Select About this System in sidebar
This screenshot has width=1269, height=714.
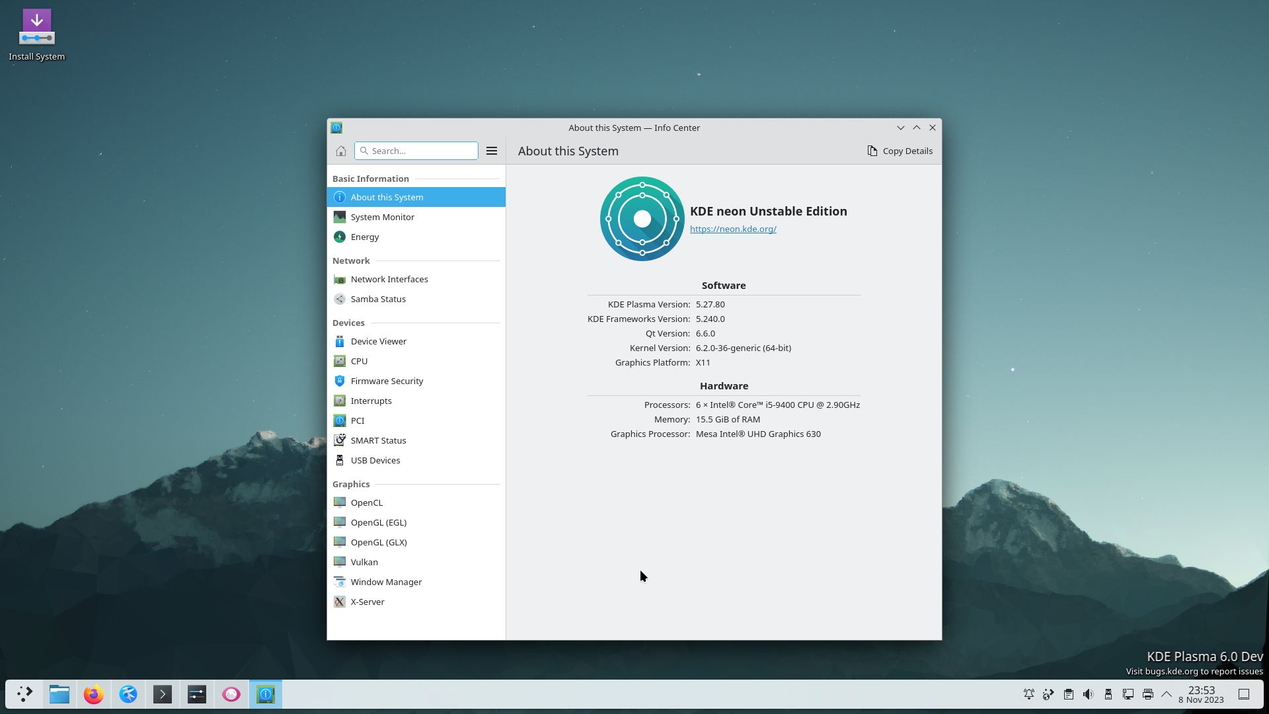tap(416, 197)
